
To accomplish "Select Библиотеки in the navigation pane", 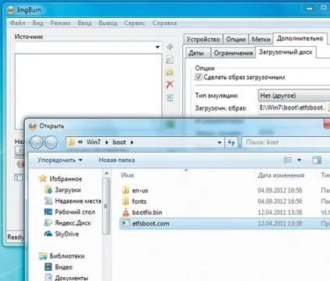I will click(61, 256).
